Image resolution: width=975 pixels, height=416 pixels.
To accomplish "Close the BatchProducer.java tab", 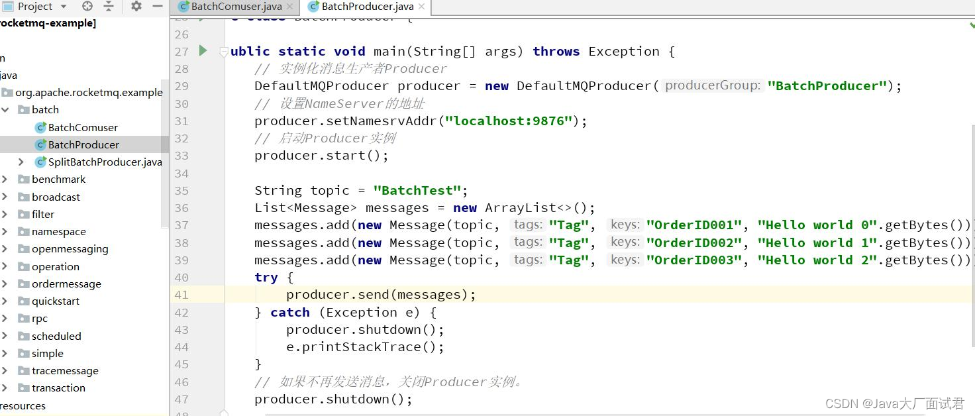I will pyautogui.click(x=422, y=7).
